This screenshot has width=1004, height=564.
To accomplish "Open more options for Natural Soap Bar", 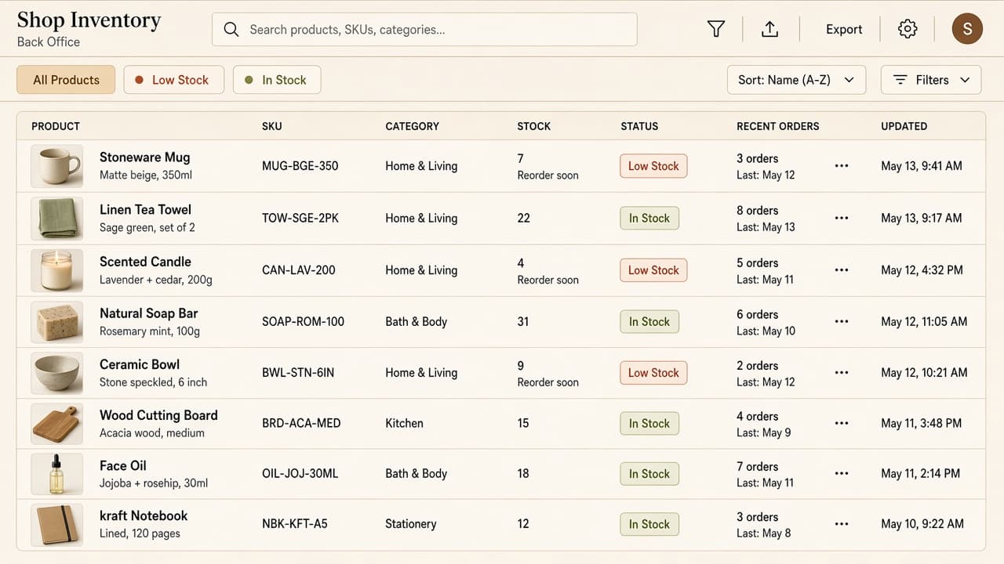I will pyautogui.click(x=842, y=321).
